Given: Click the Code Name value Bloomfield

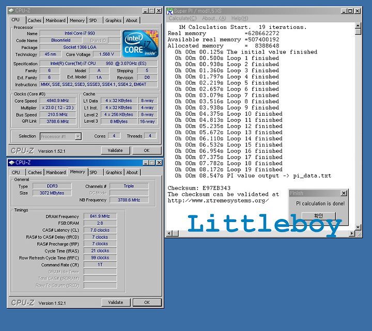Looking at the screenshot, I should 61,40.
